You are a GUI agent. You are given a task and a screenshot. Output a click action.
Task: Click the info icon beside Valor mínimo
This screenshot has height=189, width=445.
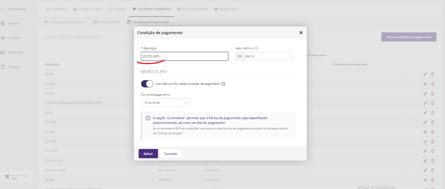[256, 48]
